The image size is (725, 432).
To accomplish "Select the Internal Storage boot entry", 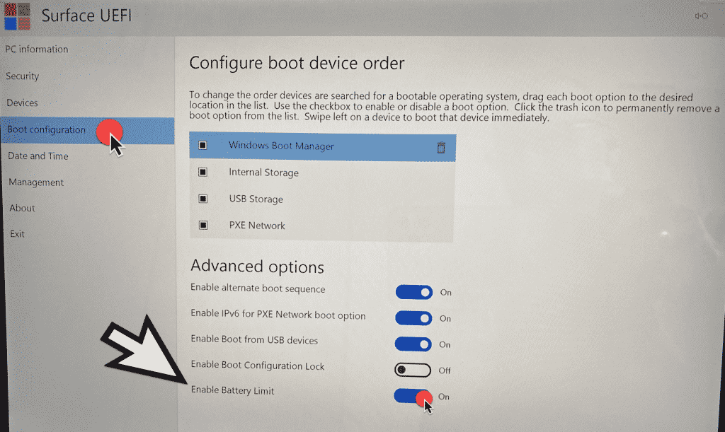I will tap(322, 173).
